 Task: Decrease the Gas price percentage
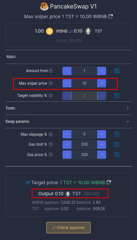tap(67, 155)
